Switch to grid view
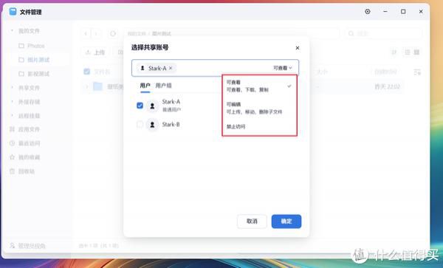 pos(416,52)
